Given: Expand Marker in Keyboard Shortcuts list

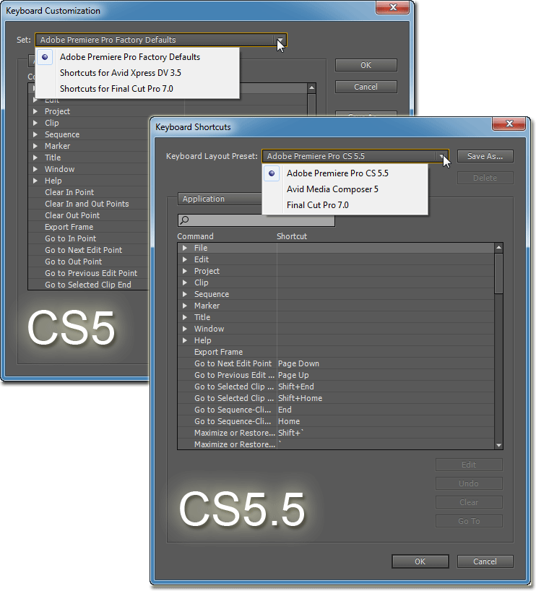Looking at the screenshot, I should coord(185,306).
